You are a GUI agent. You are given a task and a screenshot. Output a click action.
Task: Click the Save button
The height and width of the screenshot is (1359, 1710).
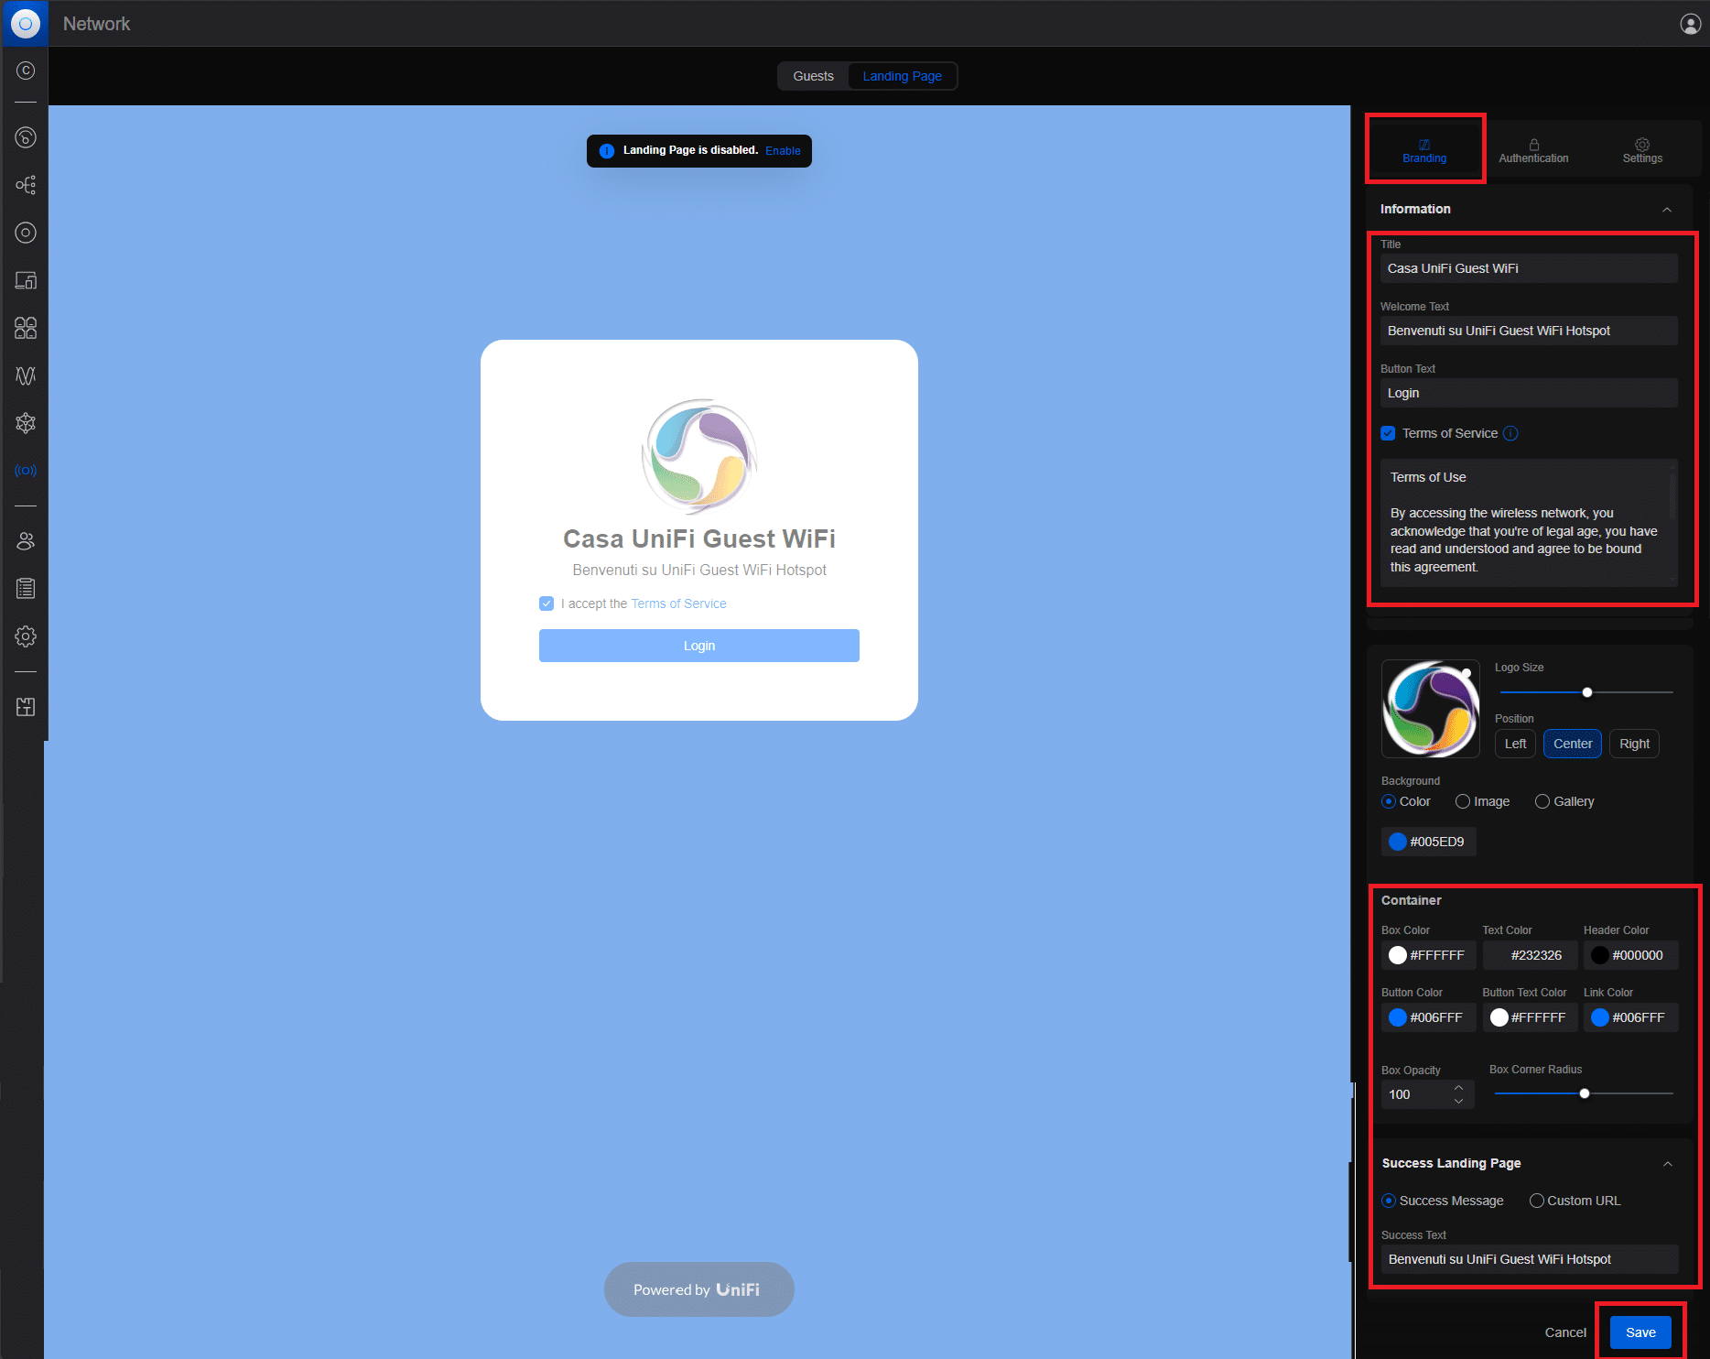tap(1640, 1332)
